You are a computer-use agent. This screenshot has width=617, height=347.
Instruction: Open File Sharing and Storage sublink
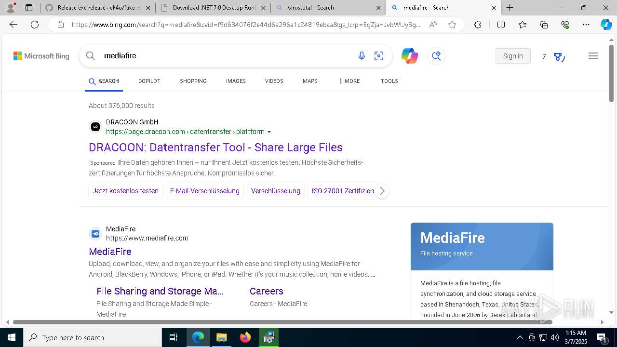(160, 291)
